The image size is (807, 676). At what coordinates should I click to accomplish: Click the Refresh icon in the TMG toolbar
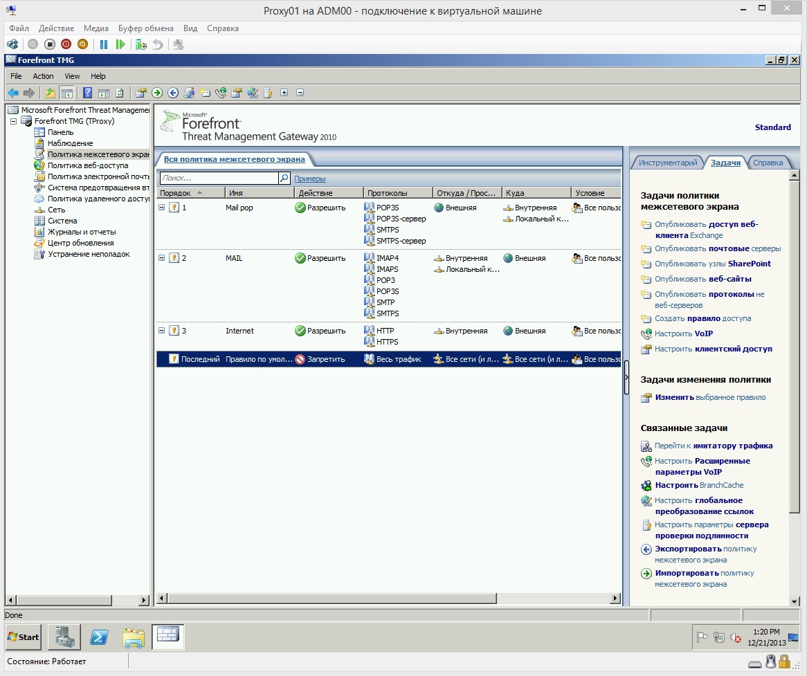coord(120,93)
